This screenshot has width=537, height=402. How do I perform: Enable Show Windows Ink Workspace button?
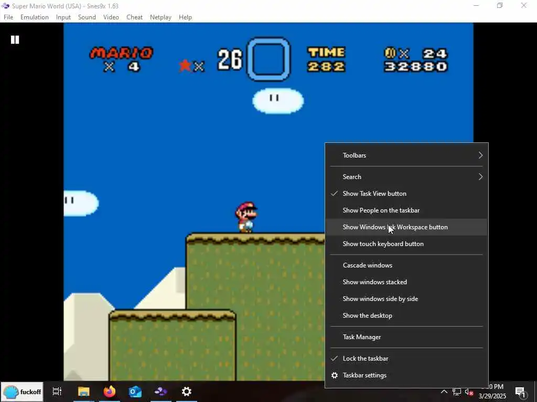pyautogui.click(x=406, y=227)
